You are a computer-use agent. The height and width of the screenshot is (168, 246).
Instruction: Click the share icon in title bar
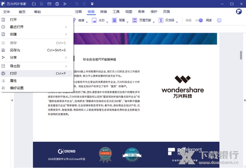point(65,4)
